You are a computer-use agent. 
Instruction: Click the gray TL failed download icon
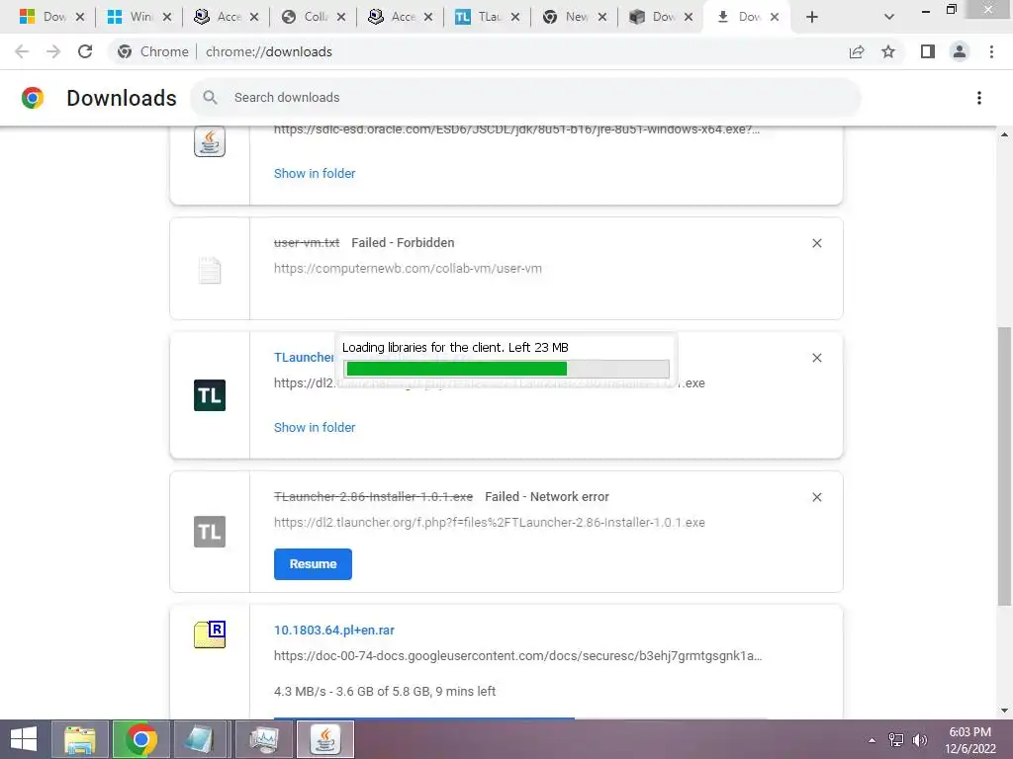tap(210, 531)
